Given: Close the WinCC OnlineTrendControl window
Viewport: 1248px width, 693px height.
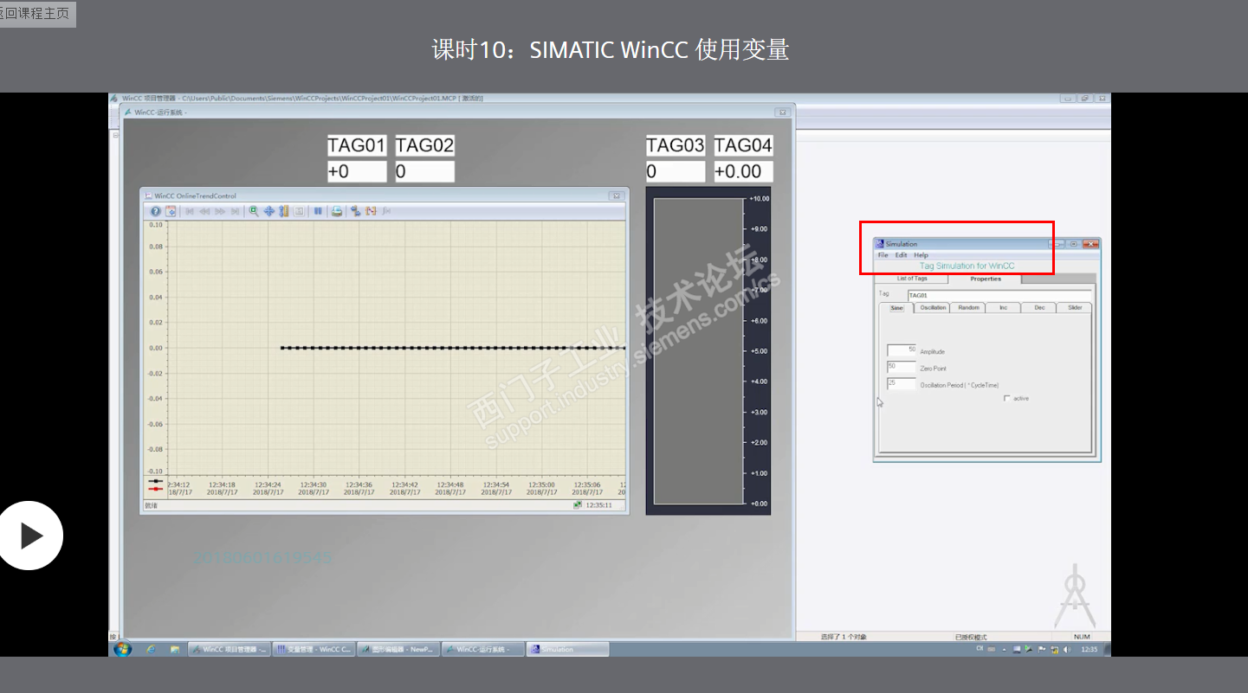Looking at the screenshot, I should pyautogui.click(x=616, y=196).
